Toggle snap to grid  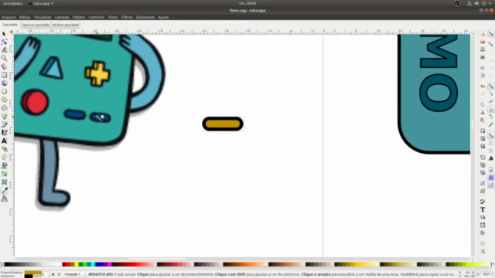point(491,178)
